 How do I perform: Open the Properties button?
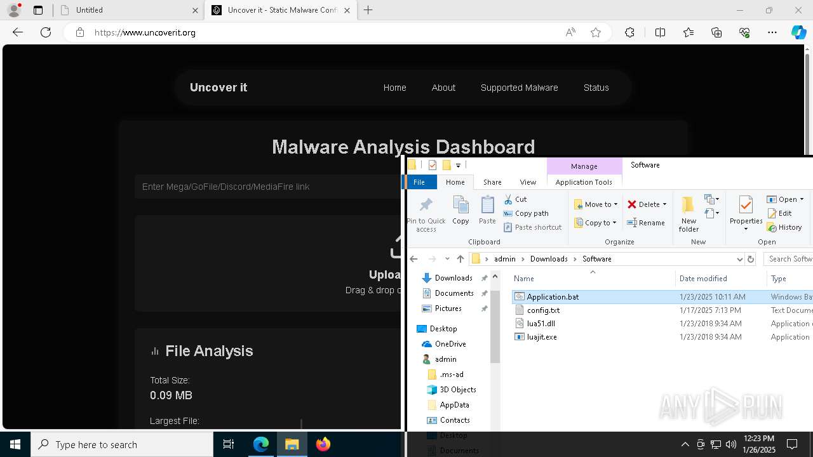(x=746, y=214)
